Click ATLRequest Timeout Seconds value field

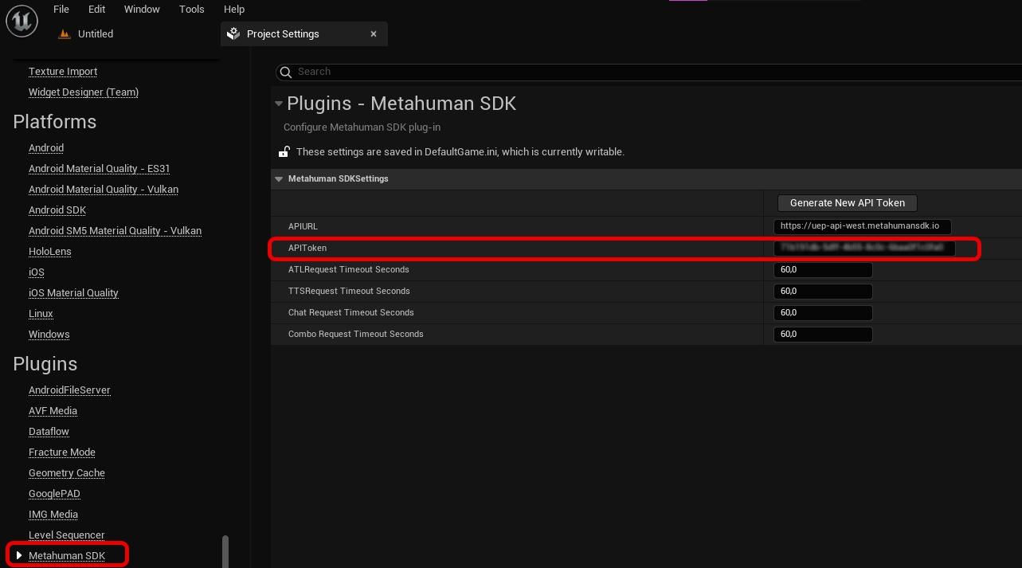click(822, 270)
